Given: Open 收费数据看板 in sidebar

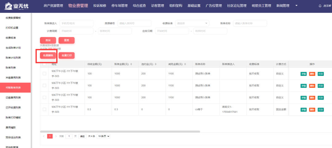Looking at the screenshot, I should [15, 18].
